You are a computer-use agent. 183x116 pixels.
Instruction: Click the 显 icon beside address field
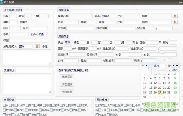175,16
